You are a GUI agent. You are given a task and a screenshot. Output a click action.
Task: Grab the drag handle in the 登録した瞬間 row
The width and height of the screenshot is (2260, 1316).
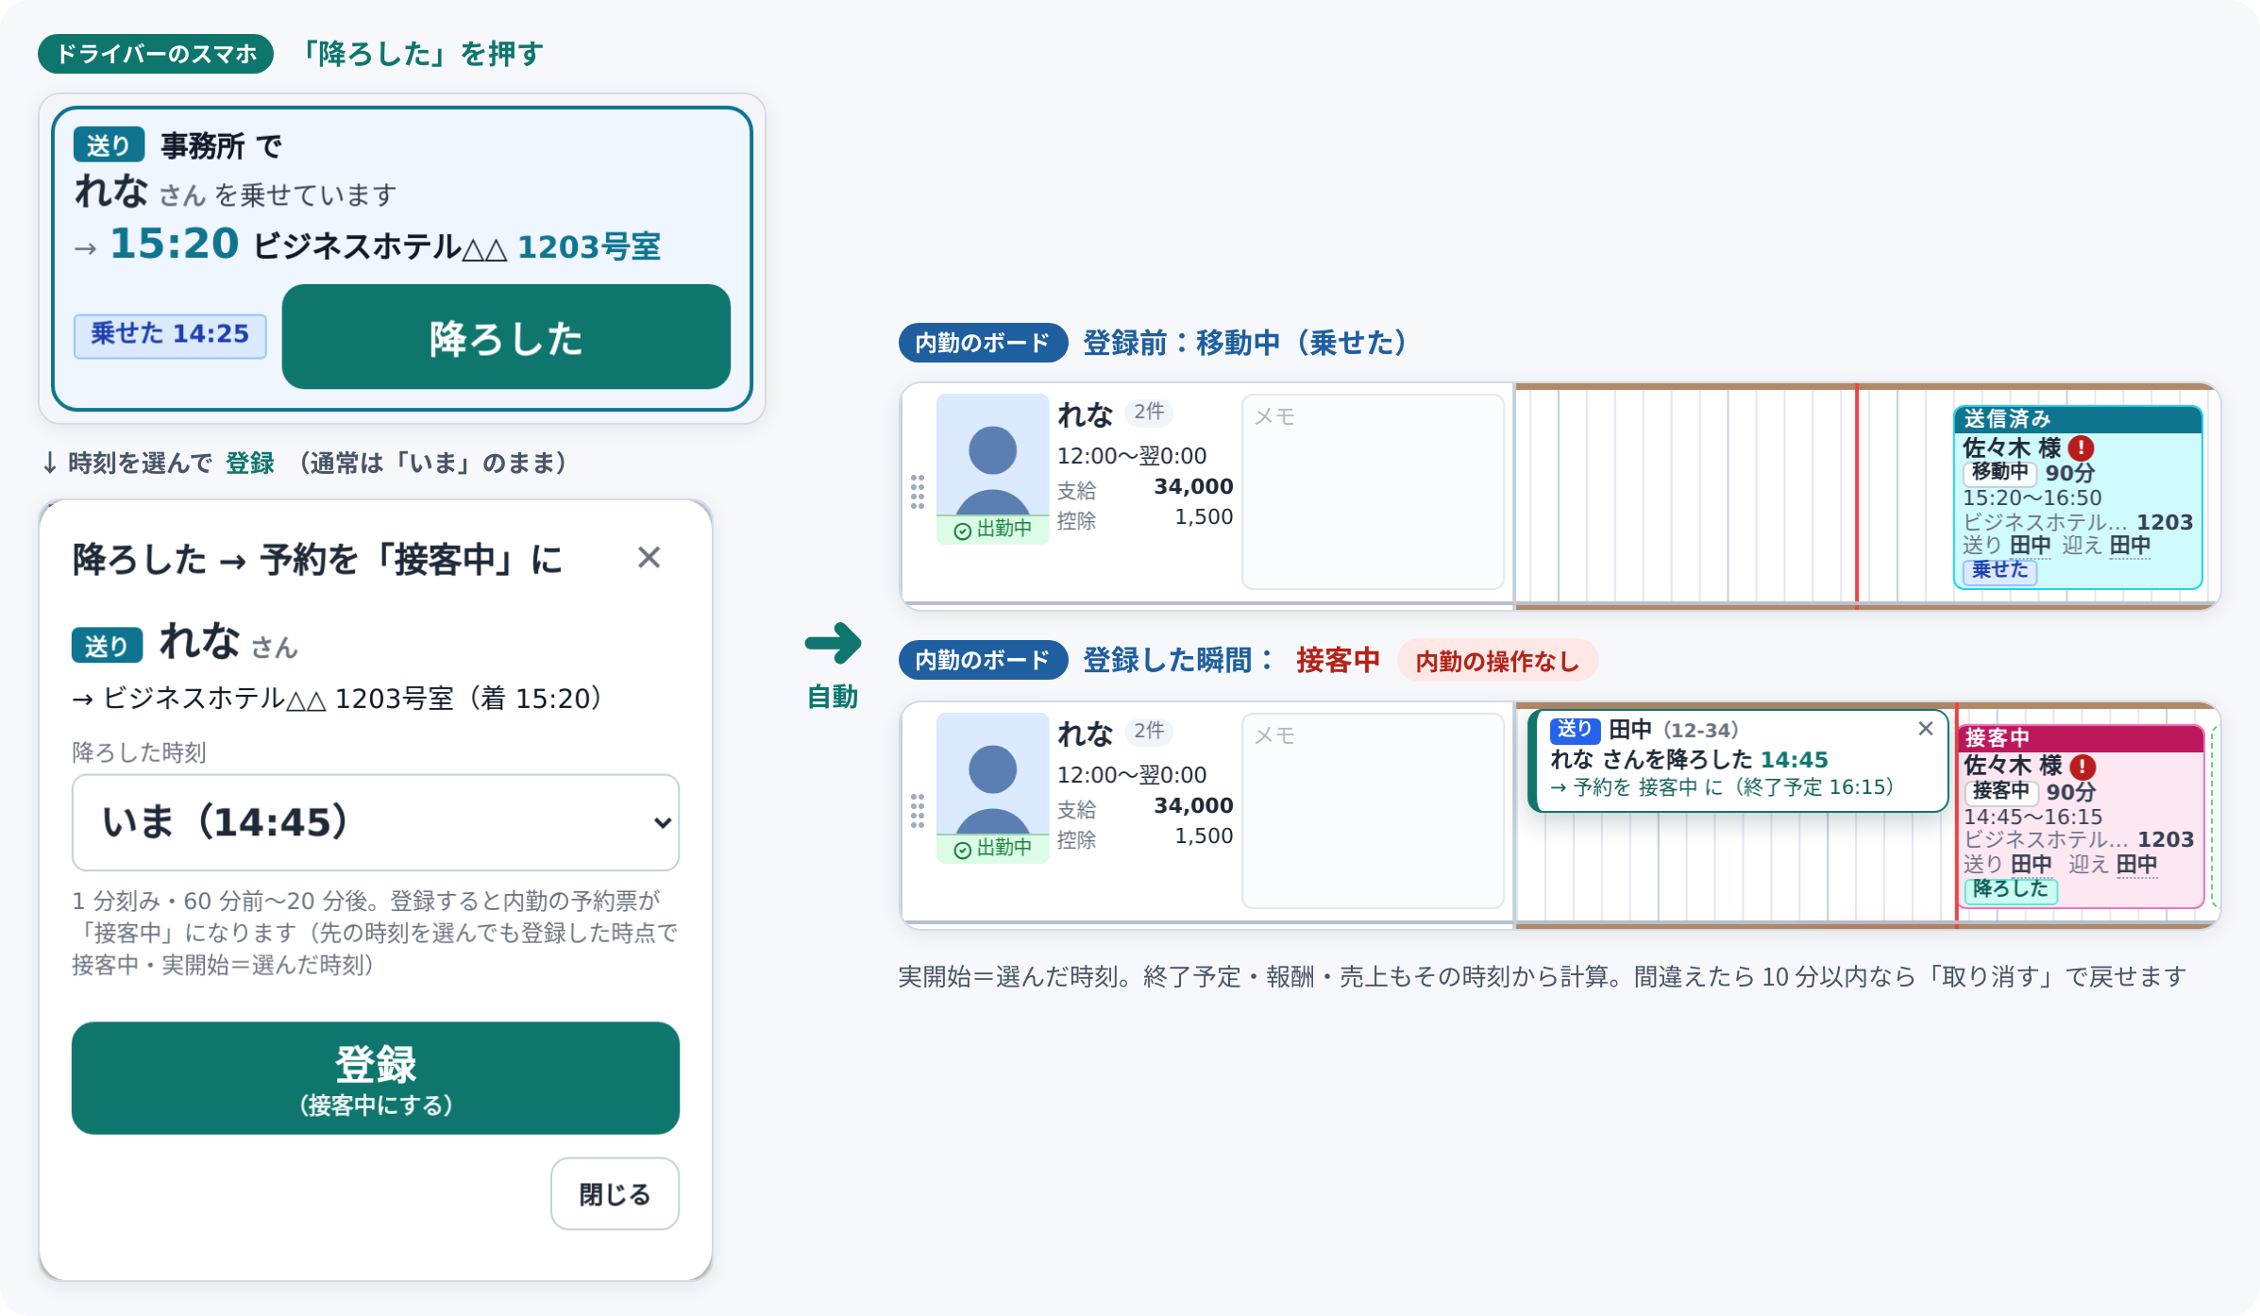(917, 811)
